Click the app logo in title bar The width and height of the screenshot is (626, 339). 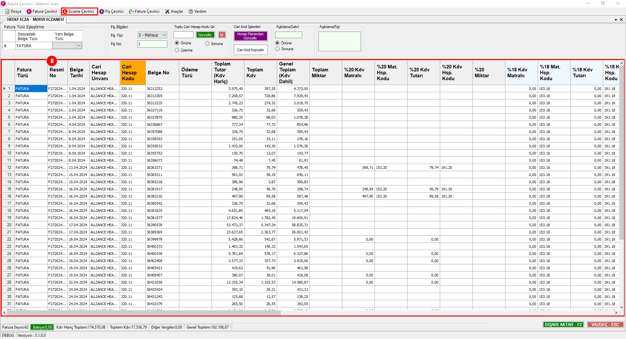coord(3,4)
